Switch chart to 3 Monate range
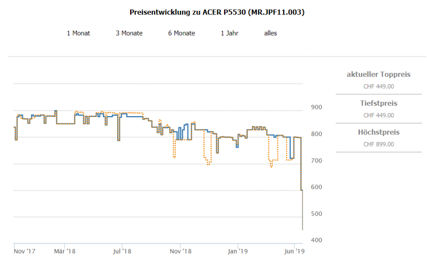 click(x=129, y=33)
